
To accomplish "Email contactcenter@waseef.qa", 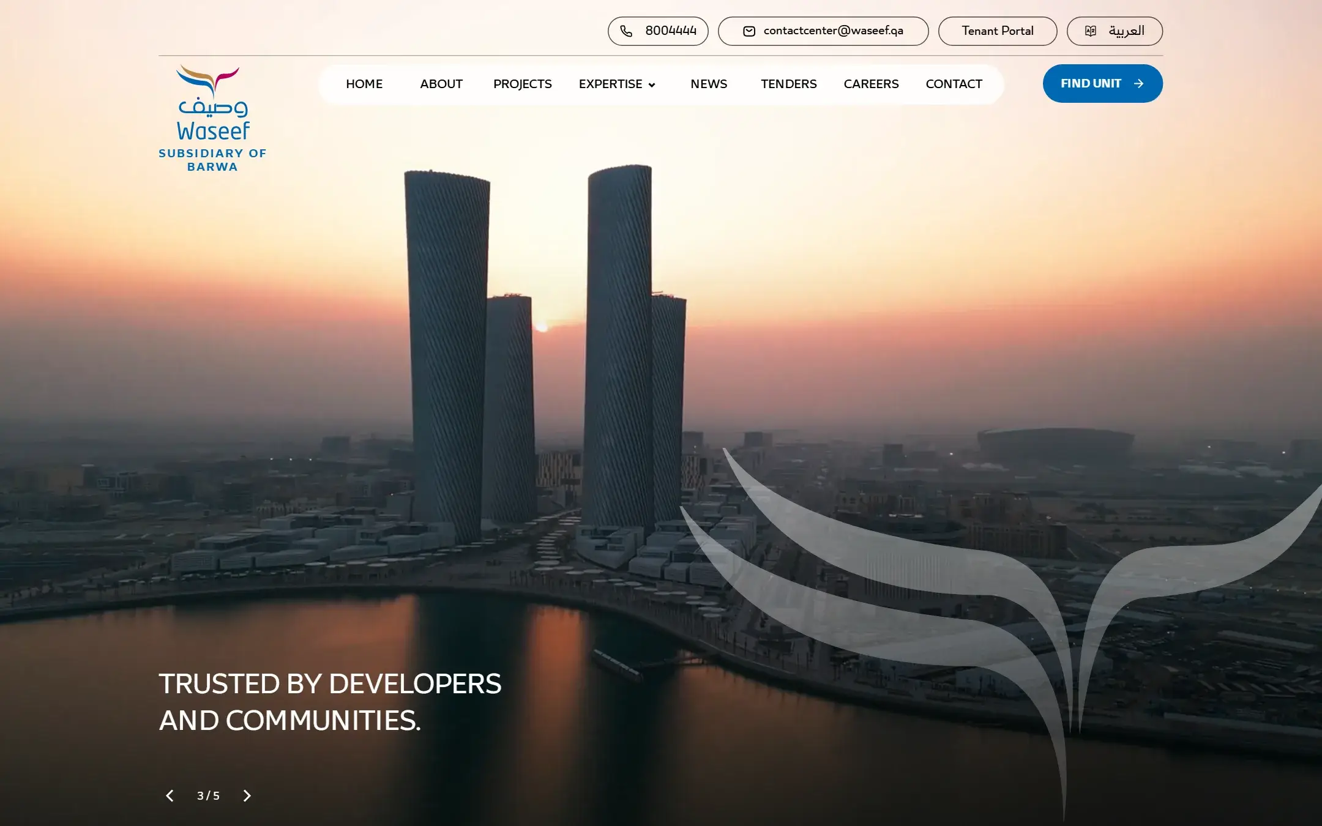I will (x=823, y=31).
